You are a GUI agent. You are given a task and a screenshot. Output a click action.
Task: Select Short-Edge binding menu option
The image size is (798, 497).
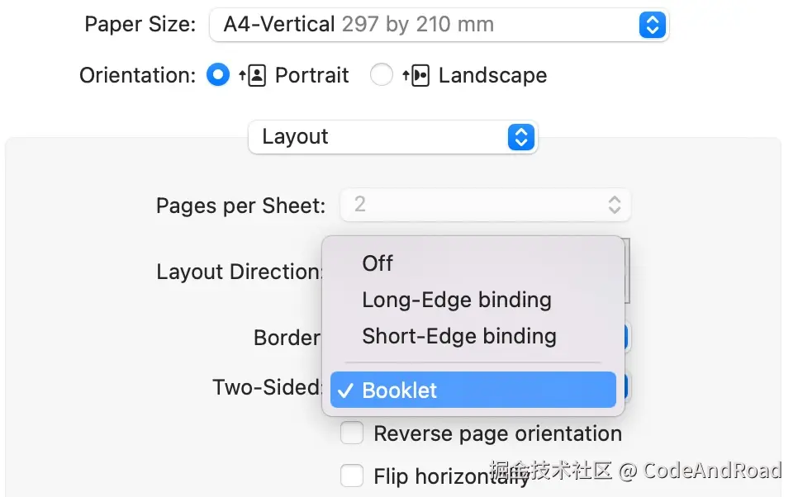tap(458, 336)
